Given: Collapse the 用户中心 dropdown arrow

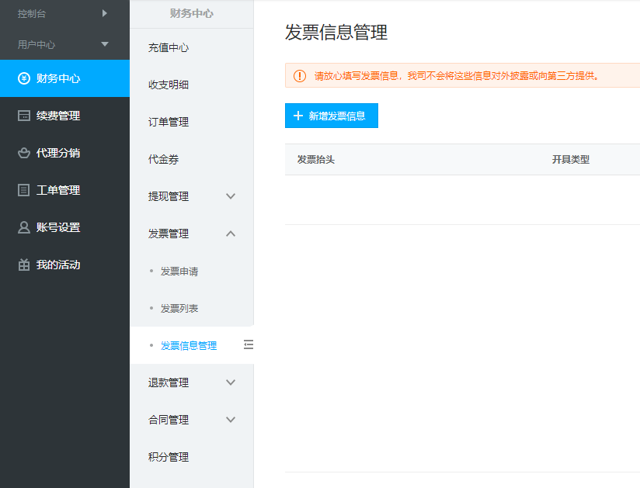Looking at the screenshot, I should 105,44.
